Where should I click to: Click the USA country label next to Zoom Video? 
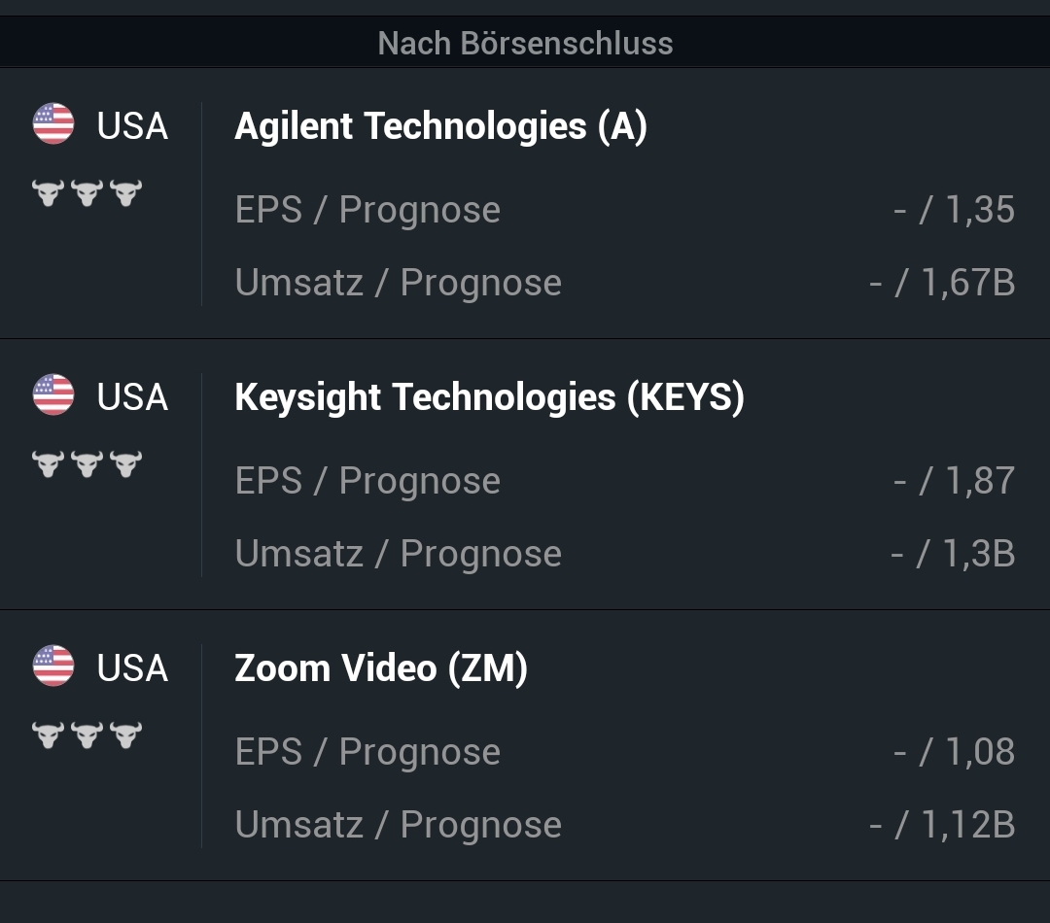coord(132,668)
